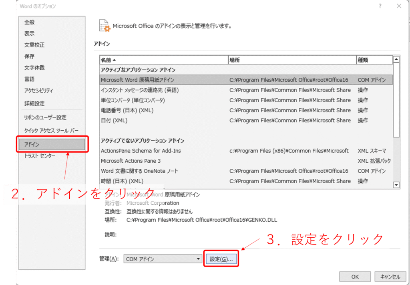This screenshot has width=410, height=285.
Task: Close the Word のオプション dialog
Action: click(x=399, y=6)
